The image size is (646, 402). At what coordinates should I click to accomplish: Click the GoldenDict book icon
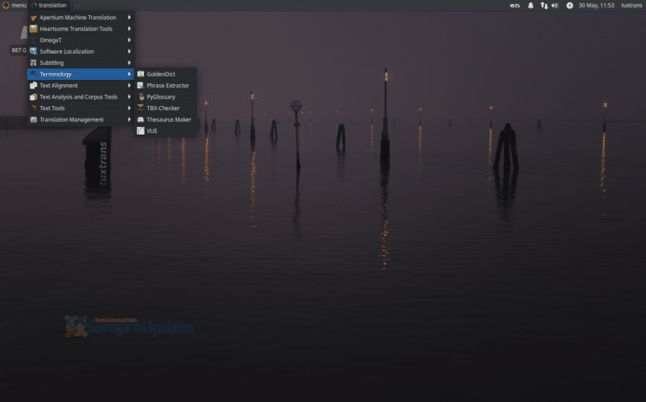pyautogui.click(x=140, y=74)
